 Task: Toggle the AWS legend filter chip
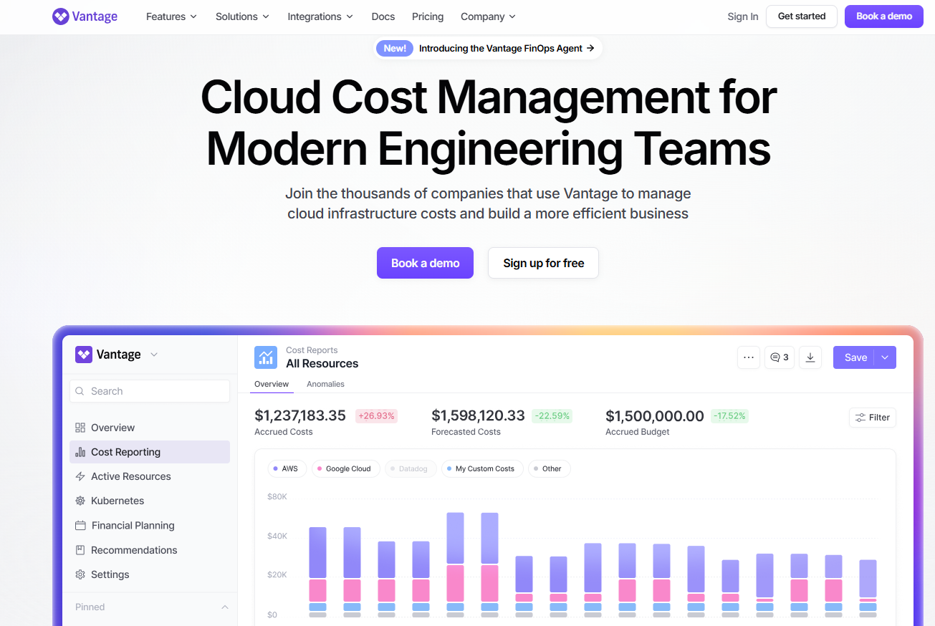click(287, 468)
